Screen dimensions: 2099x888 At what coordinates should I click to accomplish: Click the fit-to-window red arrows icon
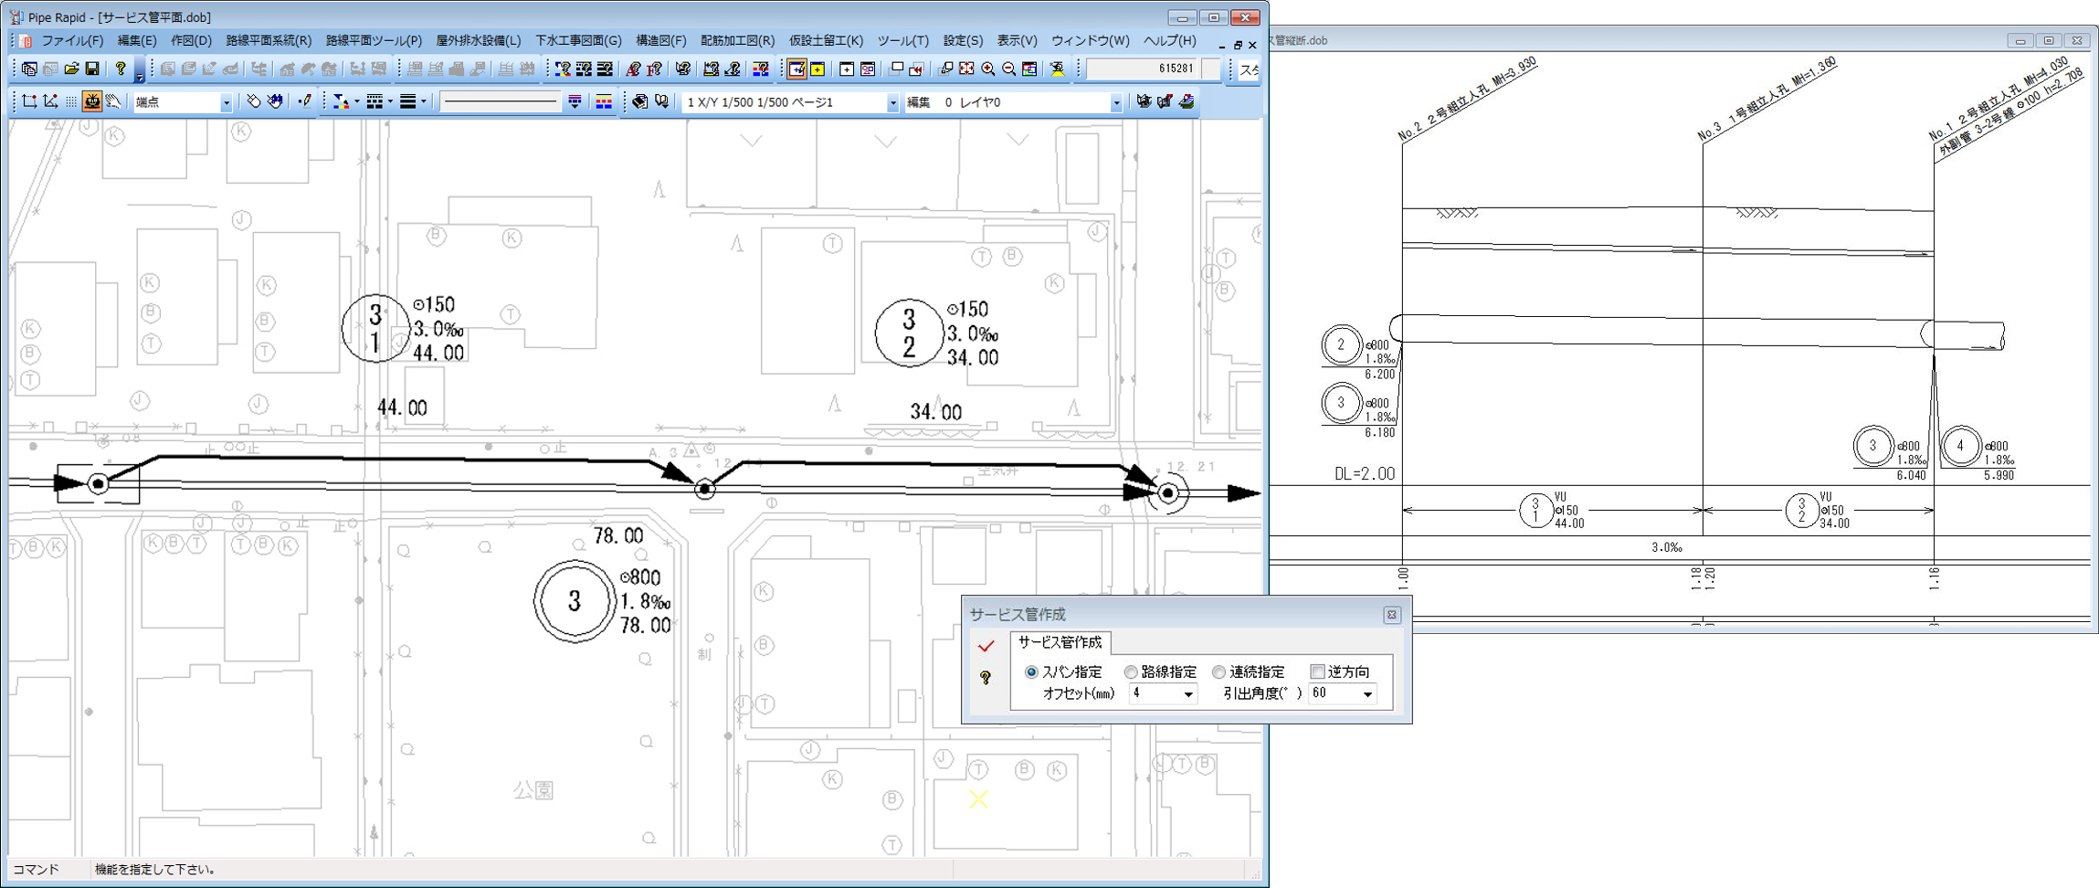[966, 69]
